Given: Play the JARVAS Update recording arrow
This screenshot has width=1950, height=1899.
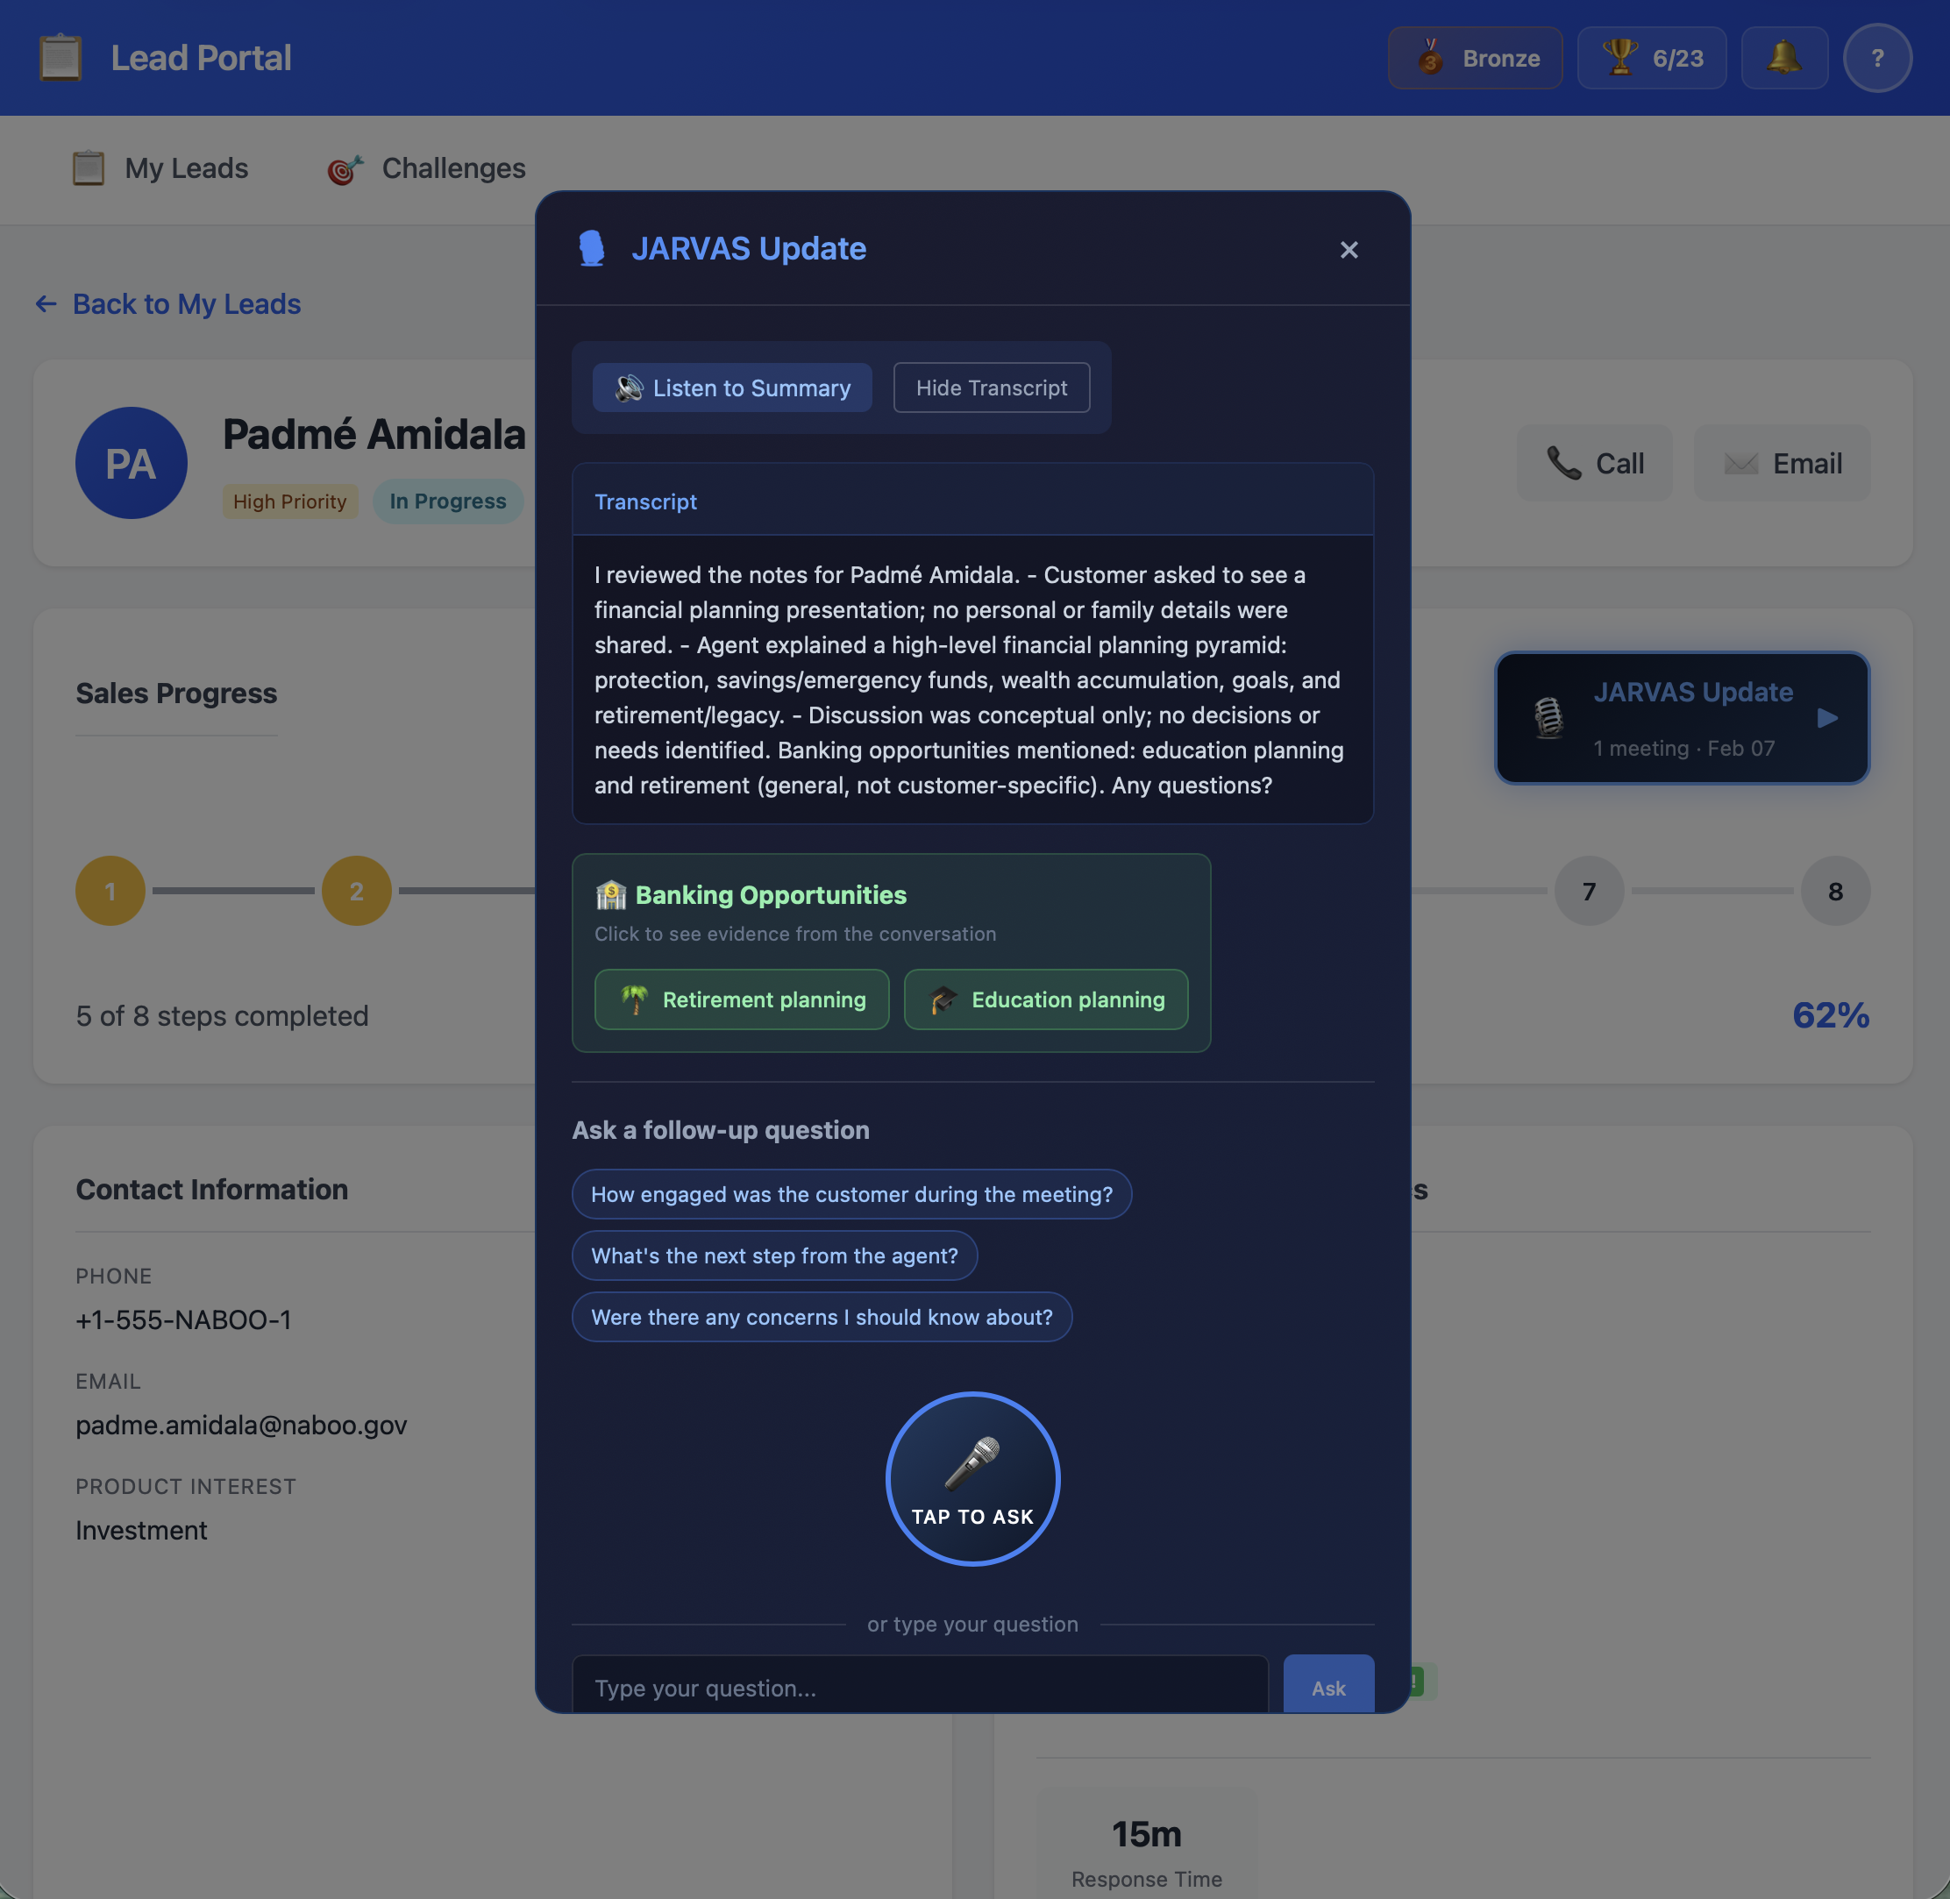Looking at the screenshot, I should point(1828,717).
